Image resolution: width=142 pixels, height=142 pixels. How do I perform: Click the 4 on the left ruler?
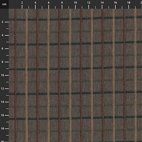2,35
